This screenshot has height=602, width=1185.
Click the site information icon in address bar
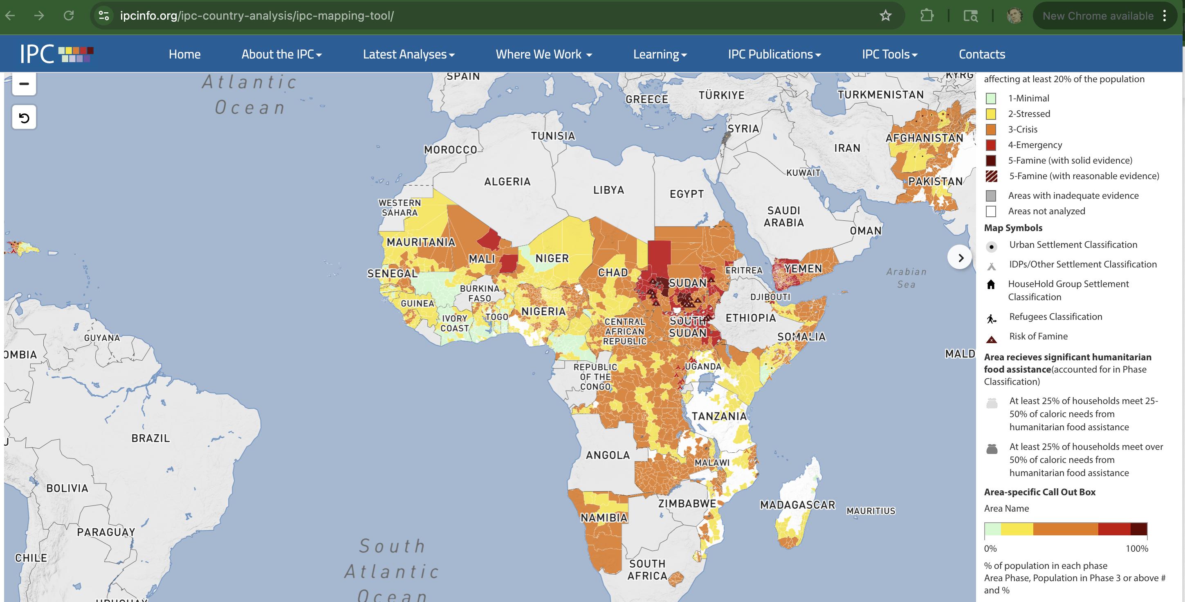(104, 16)
